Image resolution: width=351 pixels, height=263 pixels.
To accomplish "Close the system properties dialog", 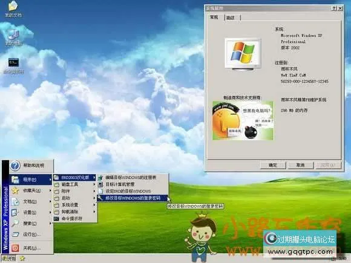I will coord(340,8).
